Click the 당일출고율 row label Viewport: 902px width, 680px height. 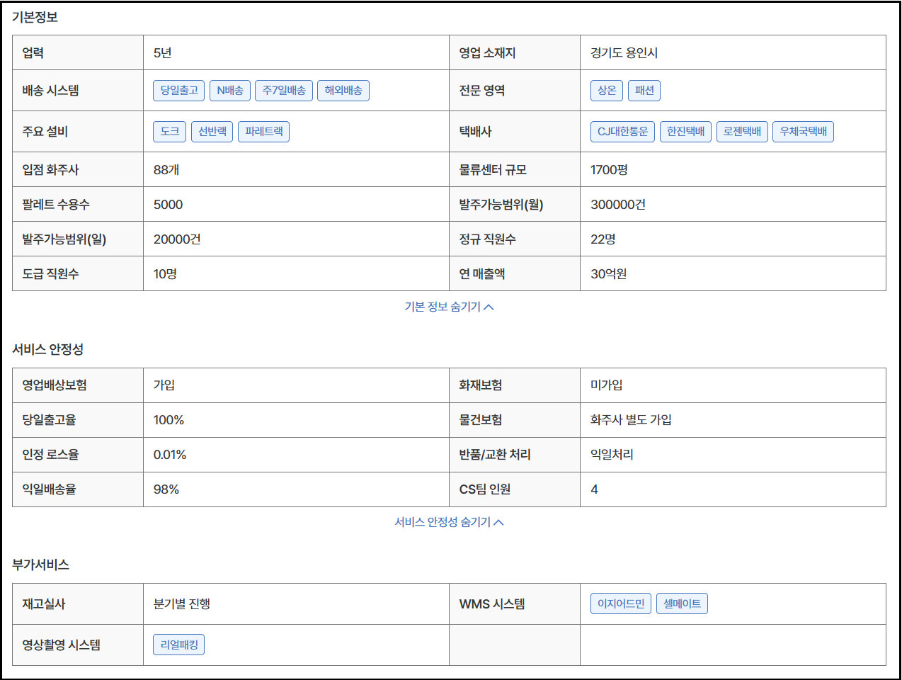[x=49, y=420]
